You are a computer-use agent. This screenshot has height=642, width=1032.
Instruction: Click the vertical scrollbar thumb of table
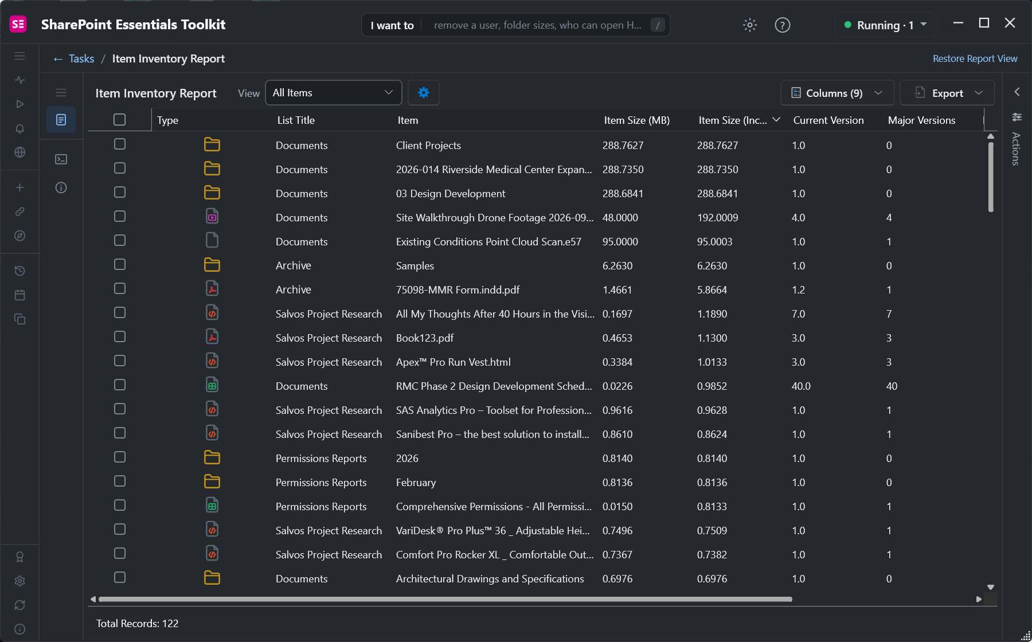[x=991, y=177]
